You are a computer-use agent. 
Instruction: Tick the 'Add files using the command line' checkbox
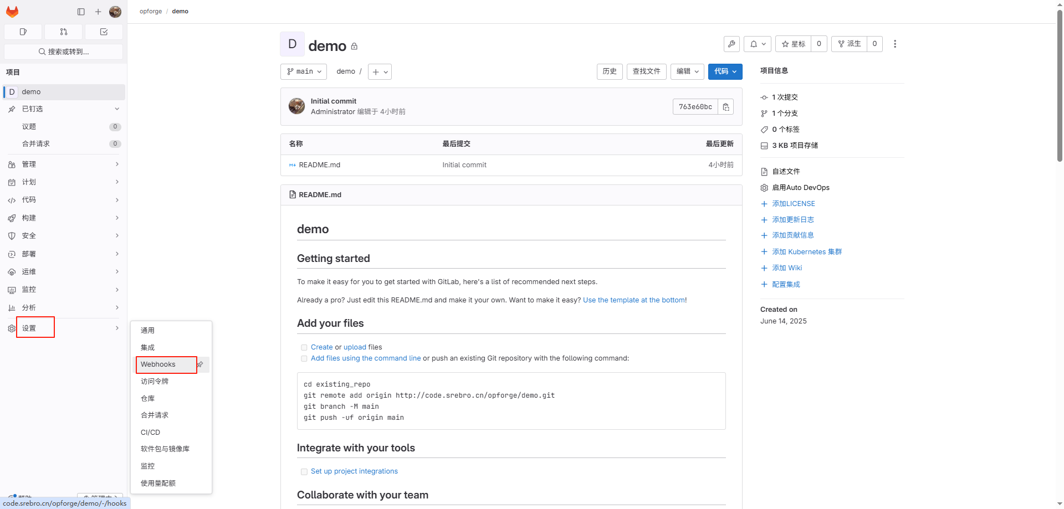(304, 359)
